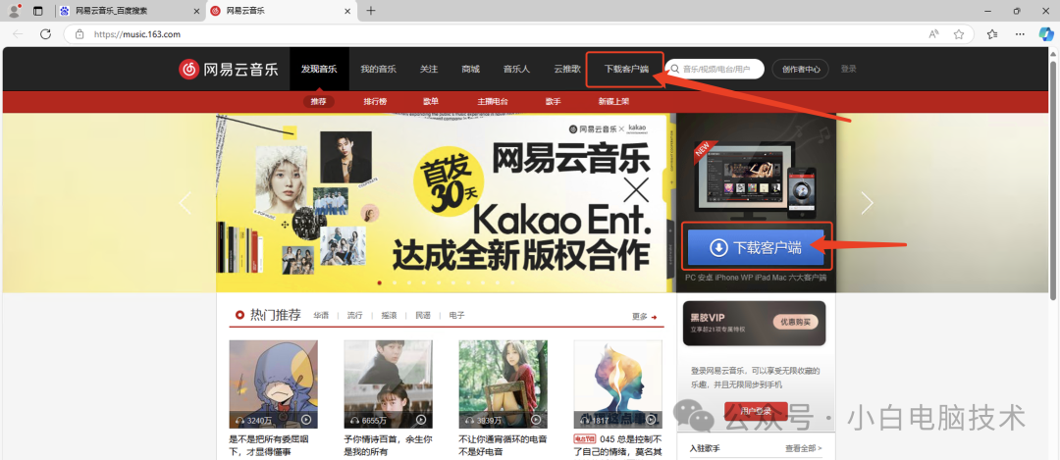Click the 优惠购买 button on 黑胶VIP card
Screen dimensions: 1060x460
click(795, 323)
